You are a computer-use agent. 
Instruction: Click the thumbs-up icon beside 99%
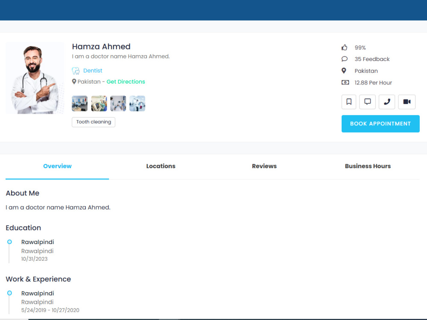tap(345, 48)
